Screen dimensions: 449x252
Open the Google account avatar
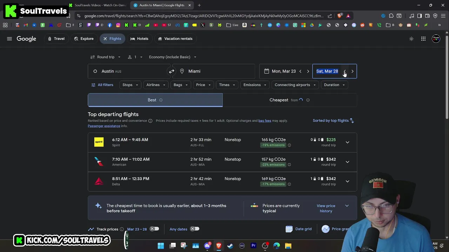tap(436, 39)
